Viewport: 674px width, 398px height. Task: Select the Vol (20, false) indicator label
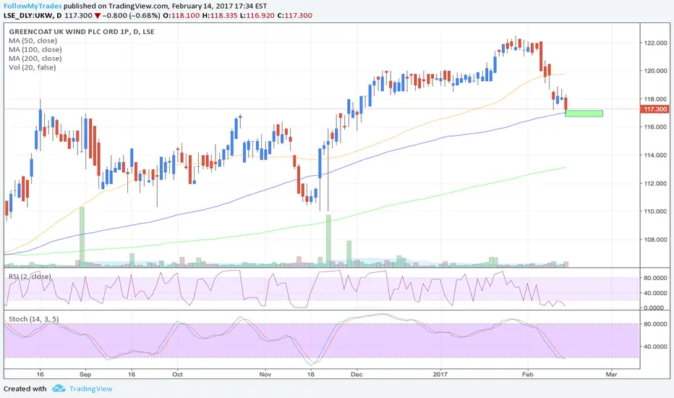pos(33,67)
